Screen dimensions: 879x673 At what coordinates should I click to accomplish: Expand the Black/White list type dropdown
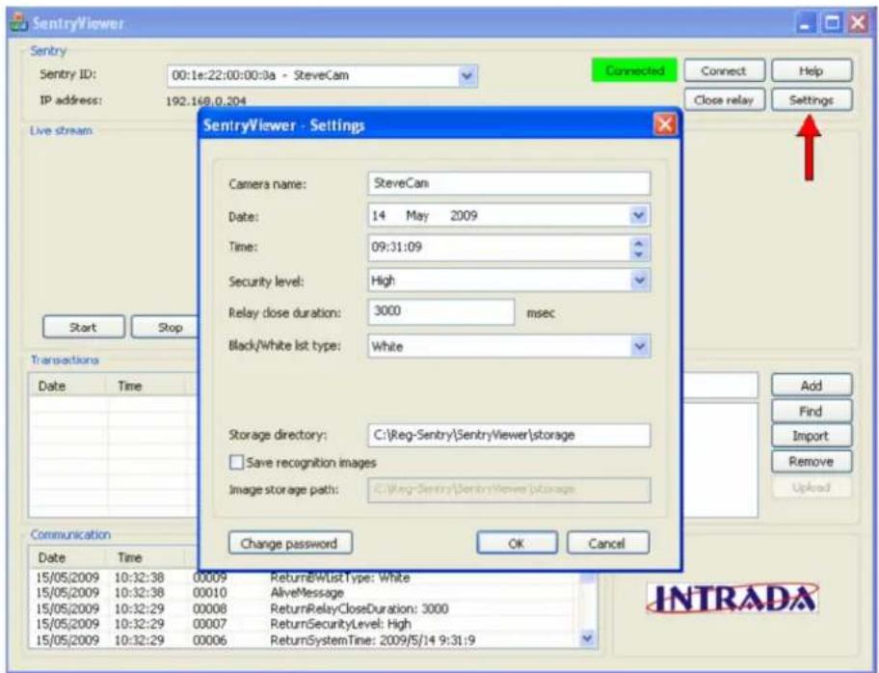(639, 346)
